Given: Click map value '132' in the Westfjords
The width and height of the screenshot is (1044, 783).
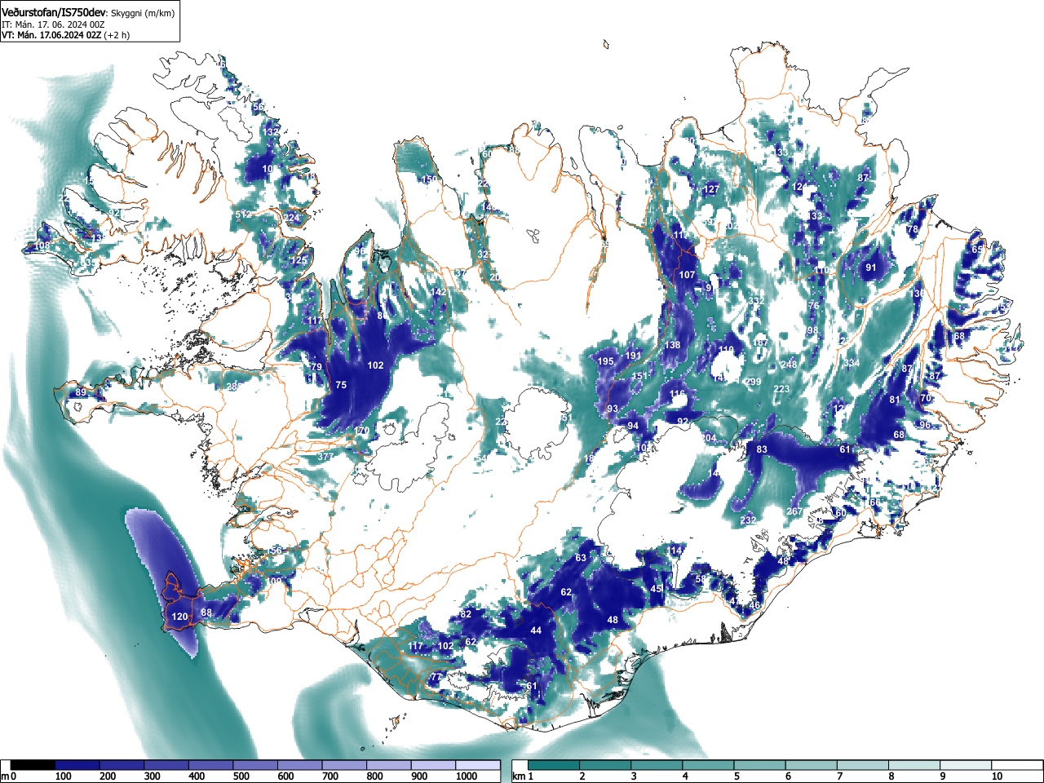Looking at the screenshot, I should click(271, 132).
